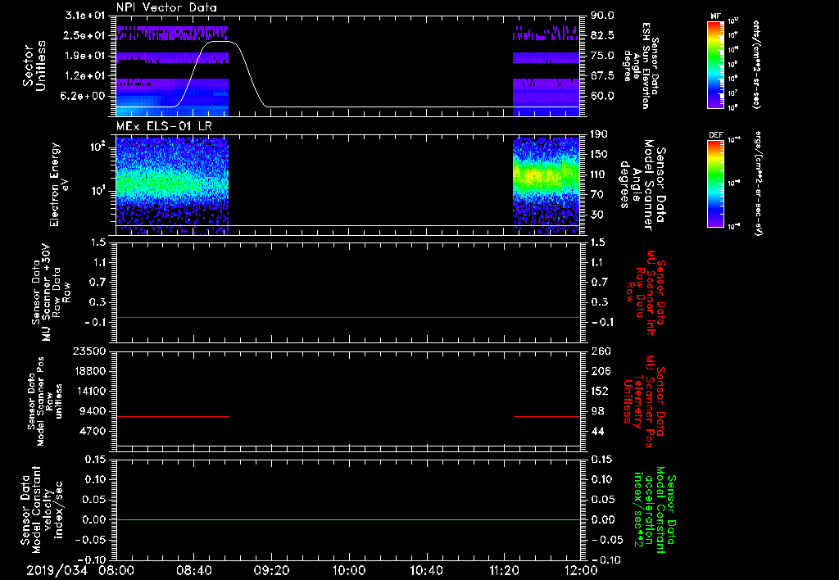Screen dimensions: 839x580
Task: Click the 70 scanner angle tick label
Action: click(596, 195)
